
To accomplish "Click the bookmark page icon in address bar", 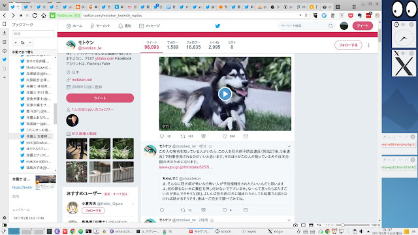I will coord(306,16).
